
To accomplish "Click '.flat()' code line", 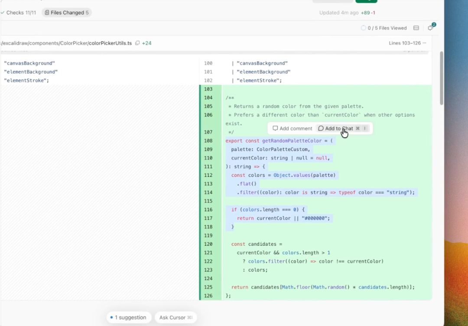I will pyautogui.click(x=247, y=184).
